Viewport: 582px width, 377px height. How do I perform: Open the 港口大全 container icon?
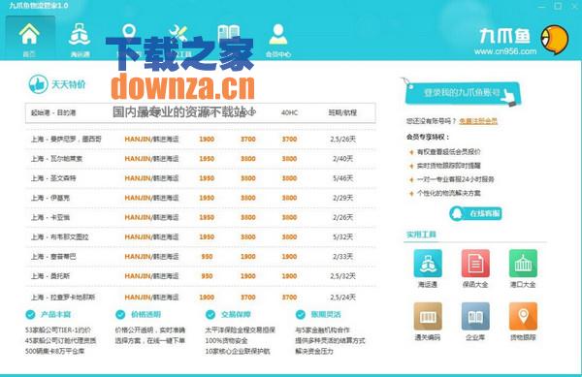tap(523, 264)
